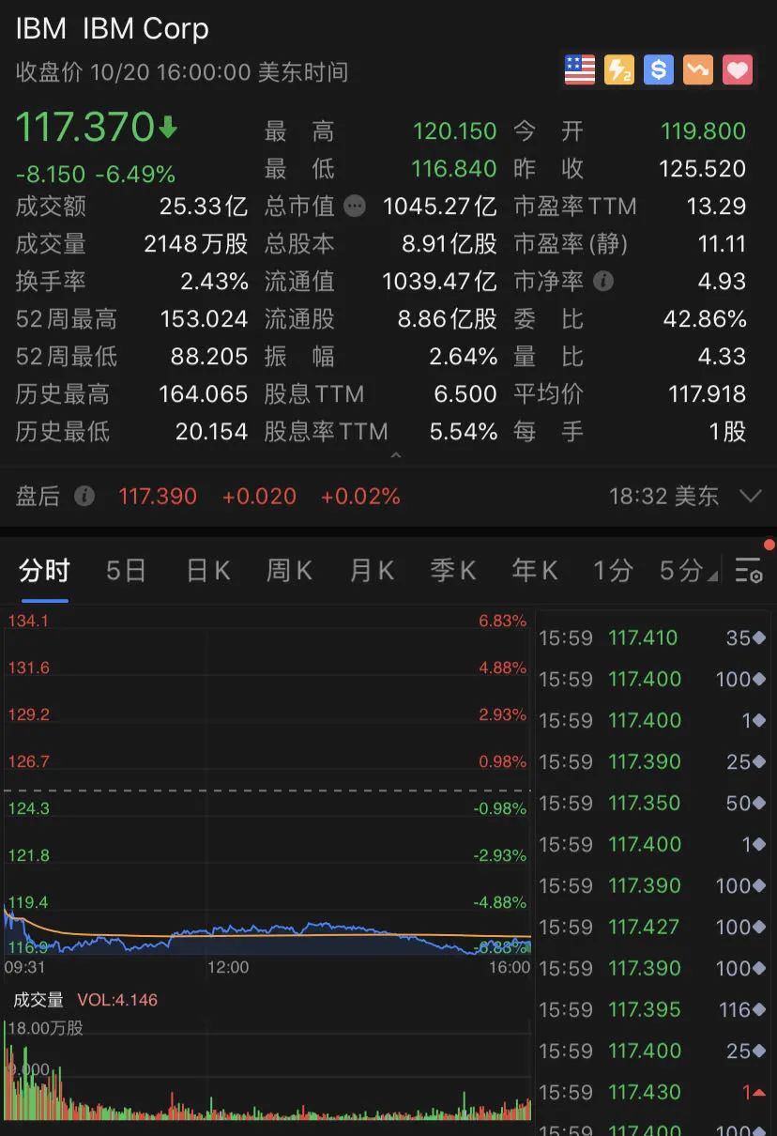
Task: Tap the 6.83% percent axis label
Action: tap(502, 621)
